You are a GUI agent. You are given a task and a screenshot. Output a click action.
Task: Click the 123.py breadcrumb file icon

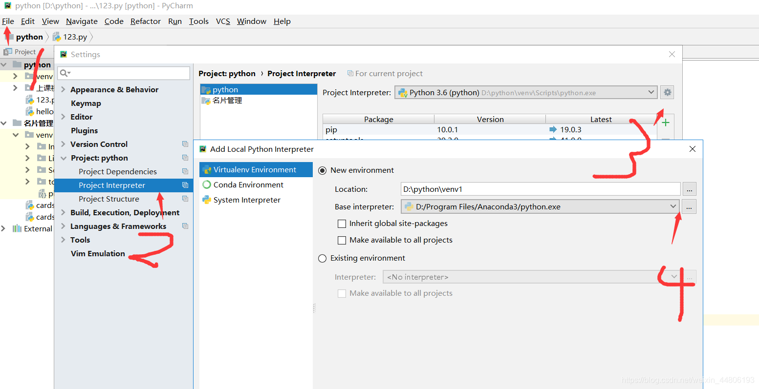[x=57, y=37]
